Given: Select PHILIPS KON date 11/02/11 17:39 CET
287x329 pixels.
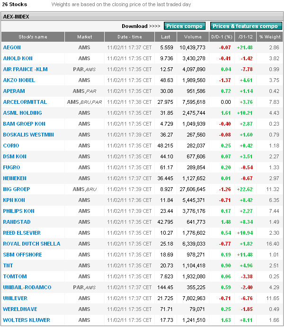Looking at the screenshot, I should click(x=129, y=211).
